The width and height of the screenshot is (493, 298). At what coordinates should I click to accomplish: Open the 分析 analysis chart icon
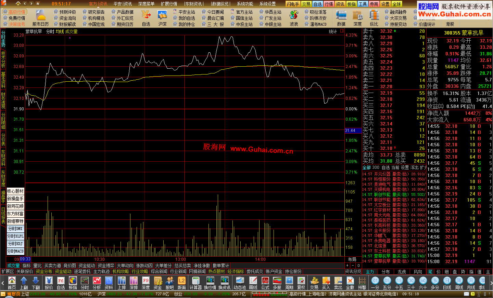coord(97,283)
